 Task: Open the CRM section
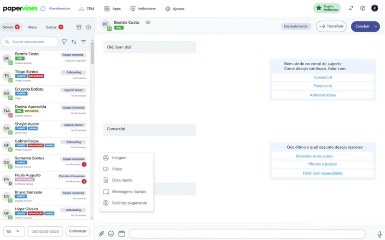[x=87, y=9]
